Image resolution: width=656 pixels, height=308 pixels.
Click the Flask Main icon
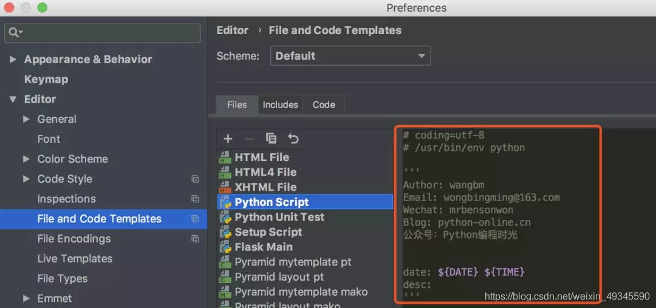point(225,247)
